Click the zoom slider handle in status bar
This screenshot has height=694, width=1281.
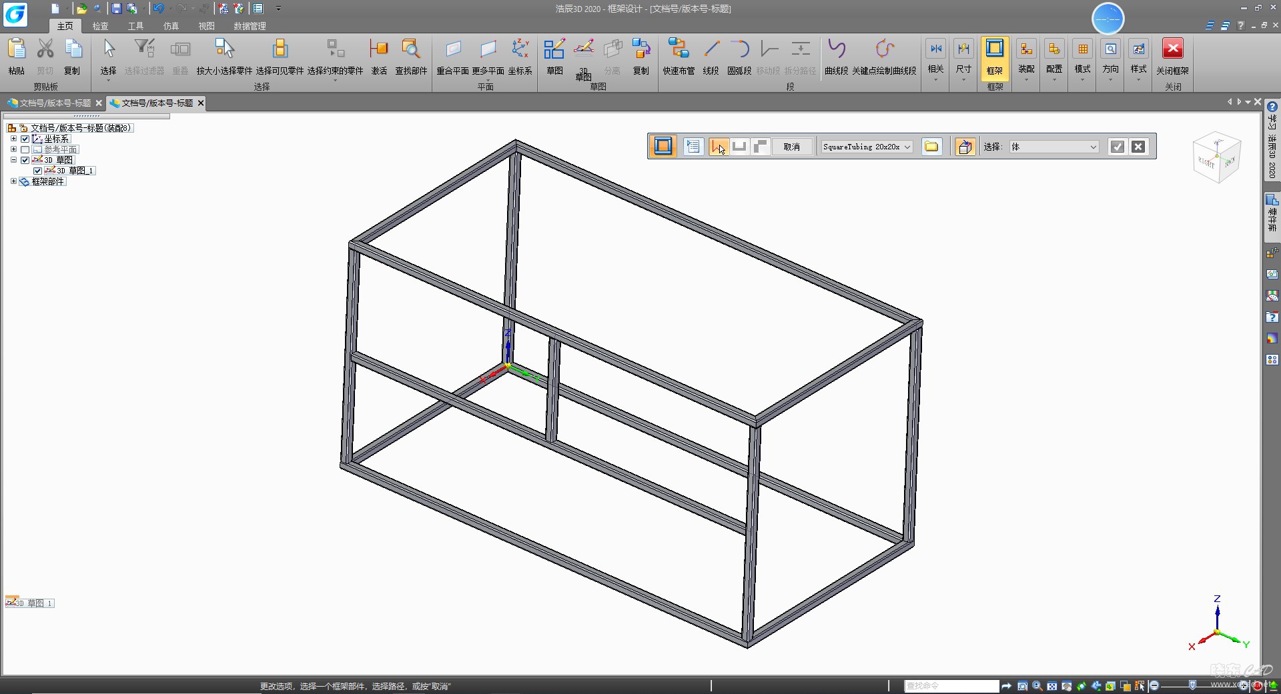pyautogui.click(x=1192, y=685)
